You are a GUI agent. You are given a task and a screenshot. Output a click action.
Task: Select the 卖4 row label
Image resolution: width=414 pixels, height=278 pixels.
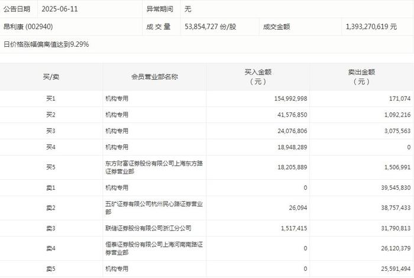point(51,248)
